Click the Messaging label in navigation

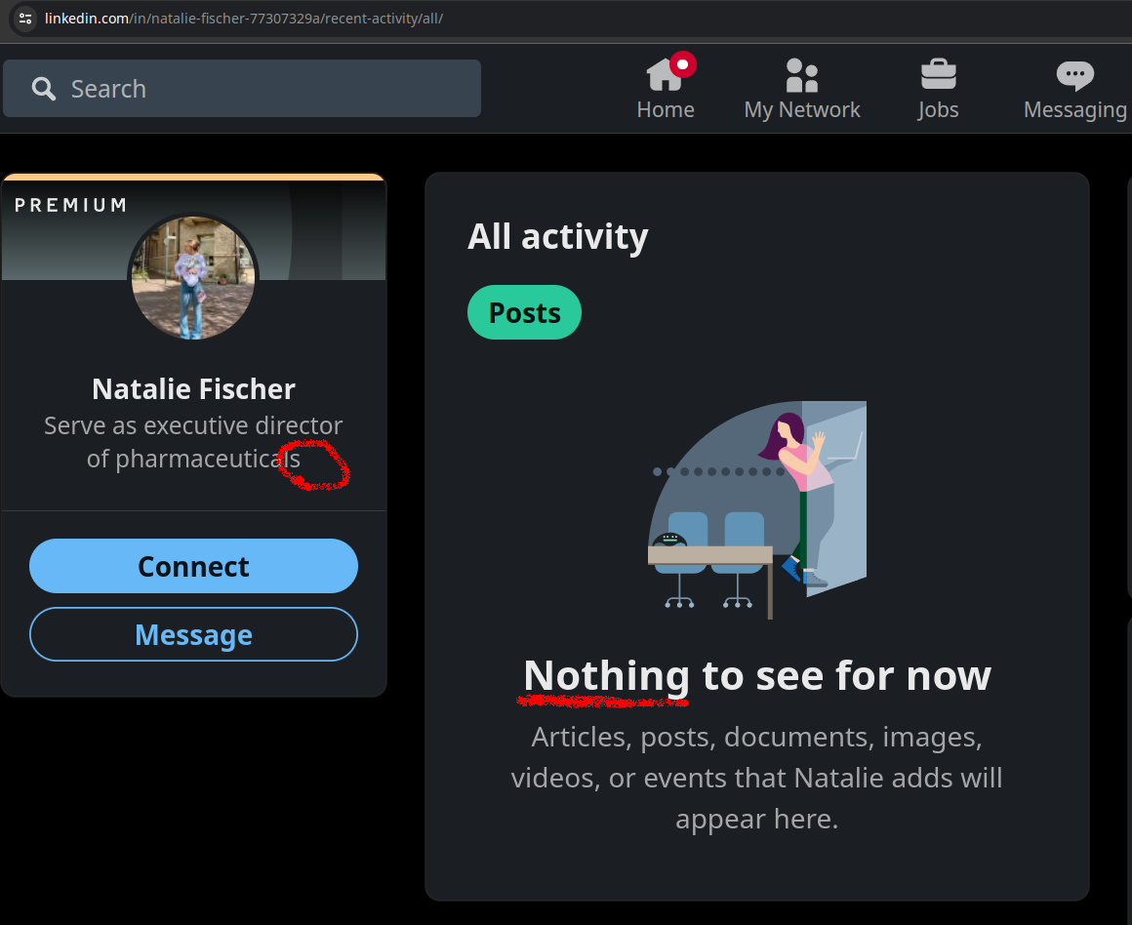[1075, 110]
